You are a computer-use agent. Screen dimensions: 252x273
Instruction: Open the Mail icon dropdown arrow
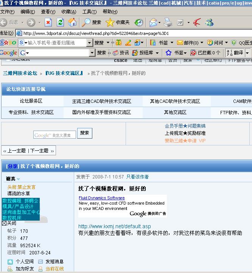(160, 23)
